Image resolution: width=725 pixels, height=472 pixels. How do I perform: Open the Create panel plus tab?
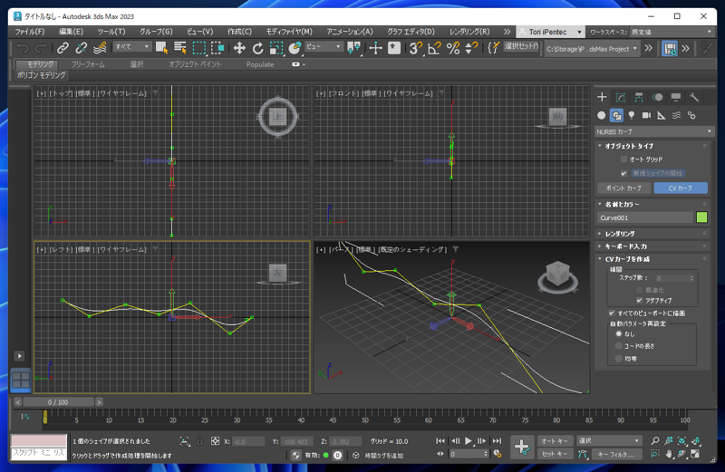pos(602,97)
